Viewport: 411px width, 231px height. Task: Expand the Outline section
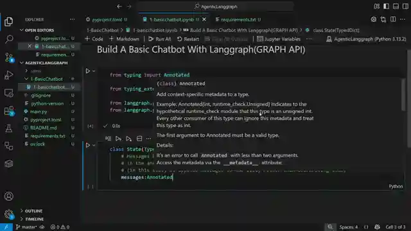tap(33, 211)
